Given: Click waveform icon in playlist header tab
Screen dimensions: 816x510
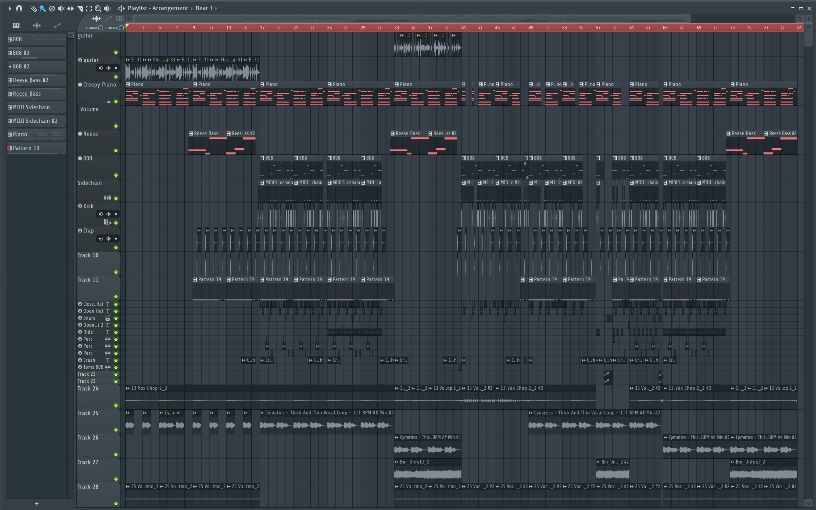Looking at the screenshot, I should (x=97, y=19).
